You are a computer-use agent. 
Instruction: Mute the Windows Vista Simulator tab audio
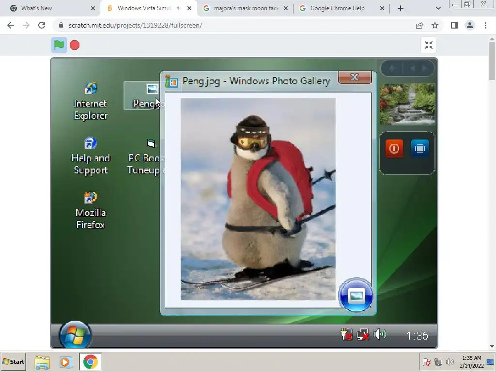[x=179, y=8]
